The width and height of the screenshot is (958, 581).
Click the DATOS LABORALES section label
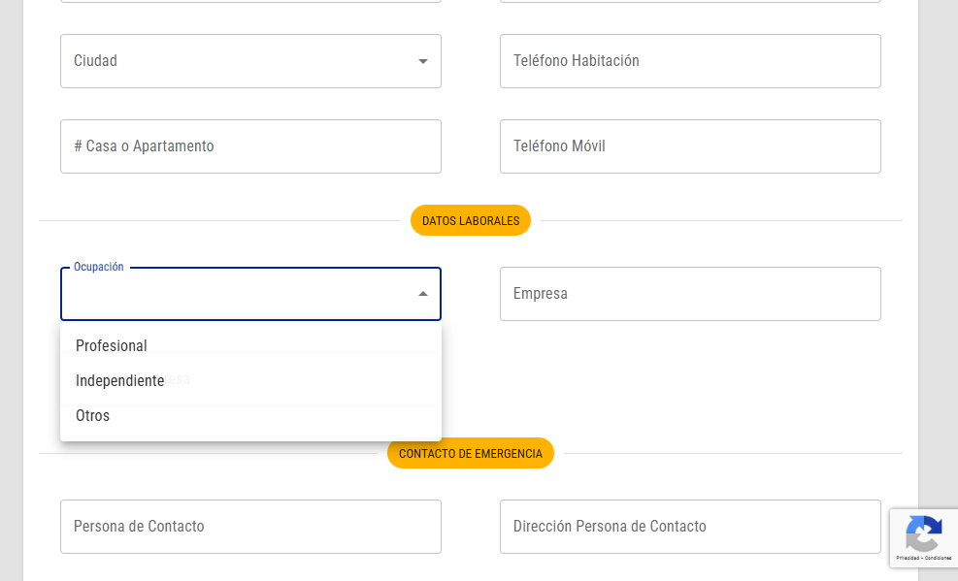pos(471,220)
